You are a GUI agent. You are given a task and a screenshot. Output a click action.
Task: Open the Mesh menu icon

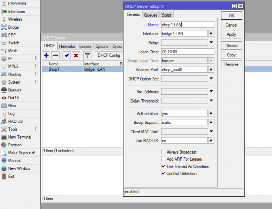(x=4, y=51)
